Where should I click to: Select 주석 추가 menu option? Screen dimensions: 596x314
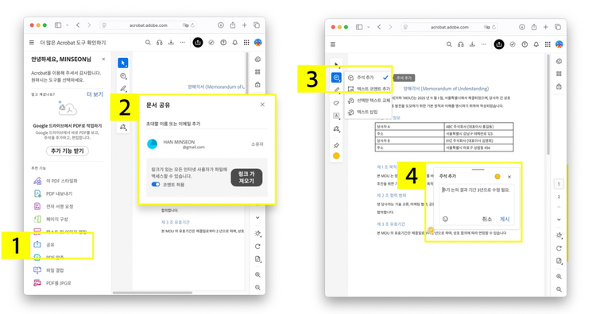click(368, 78)
